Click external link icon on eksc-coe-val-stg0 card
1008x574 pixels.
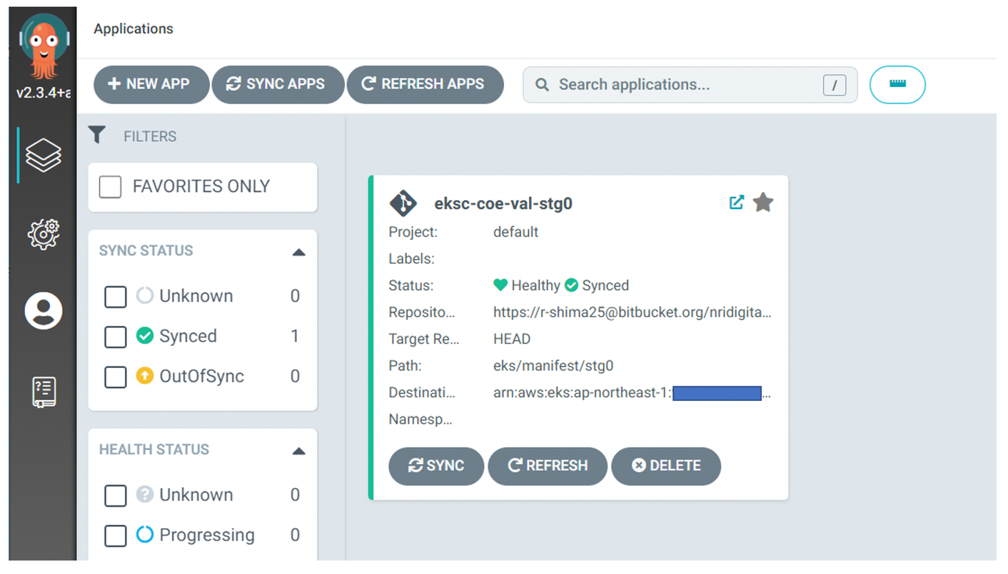coord(736,203)
